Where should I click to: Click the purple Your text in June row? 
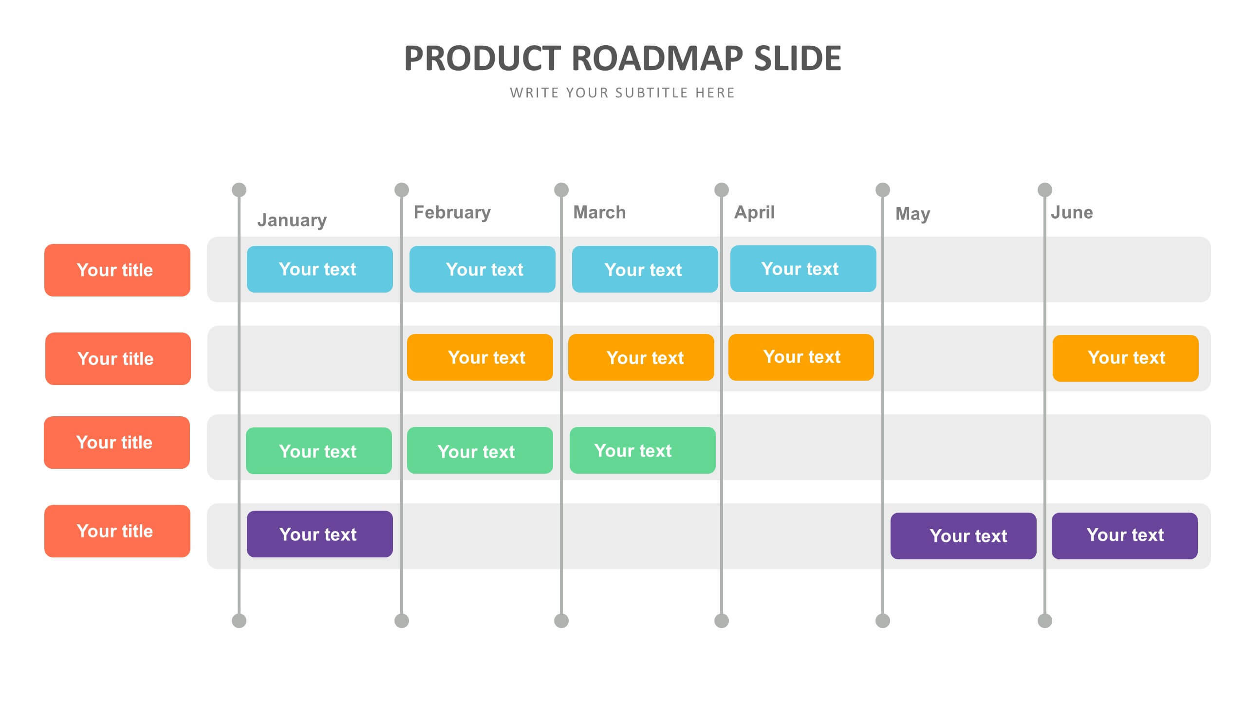pyautogui.click(x=1124, y=535)
